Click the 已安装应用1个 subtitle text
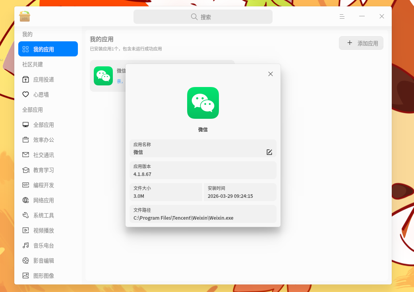The image size is (414, 292). [126, 49]
